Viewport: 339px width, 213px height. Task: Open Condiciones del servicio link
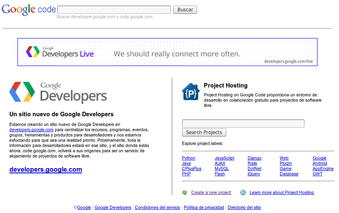coord(158,207)
